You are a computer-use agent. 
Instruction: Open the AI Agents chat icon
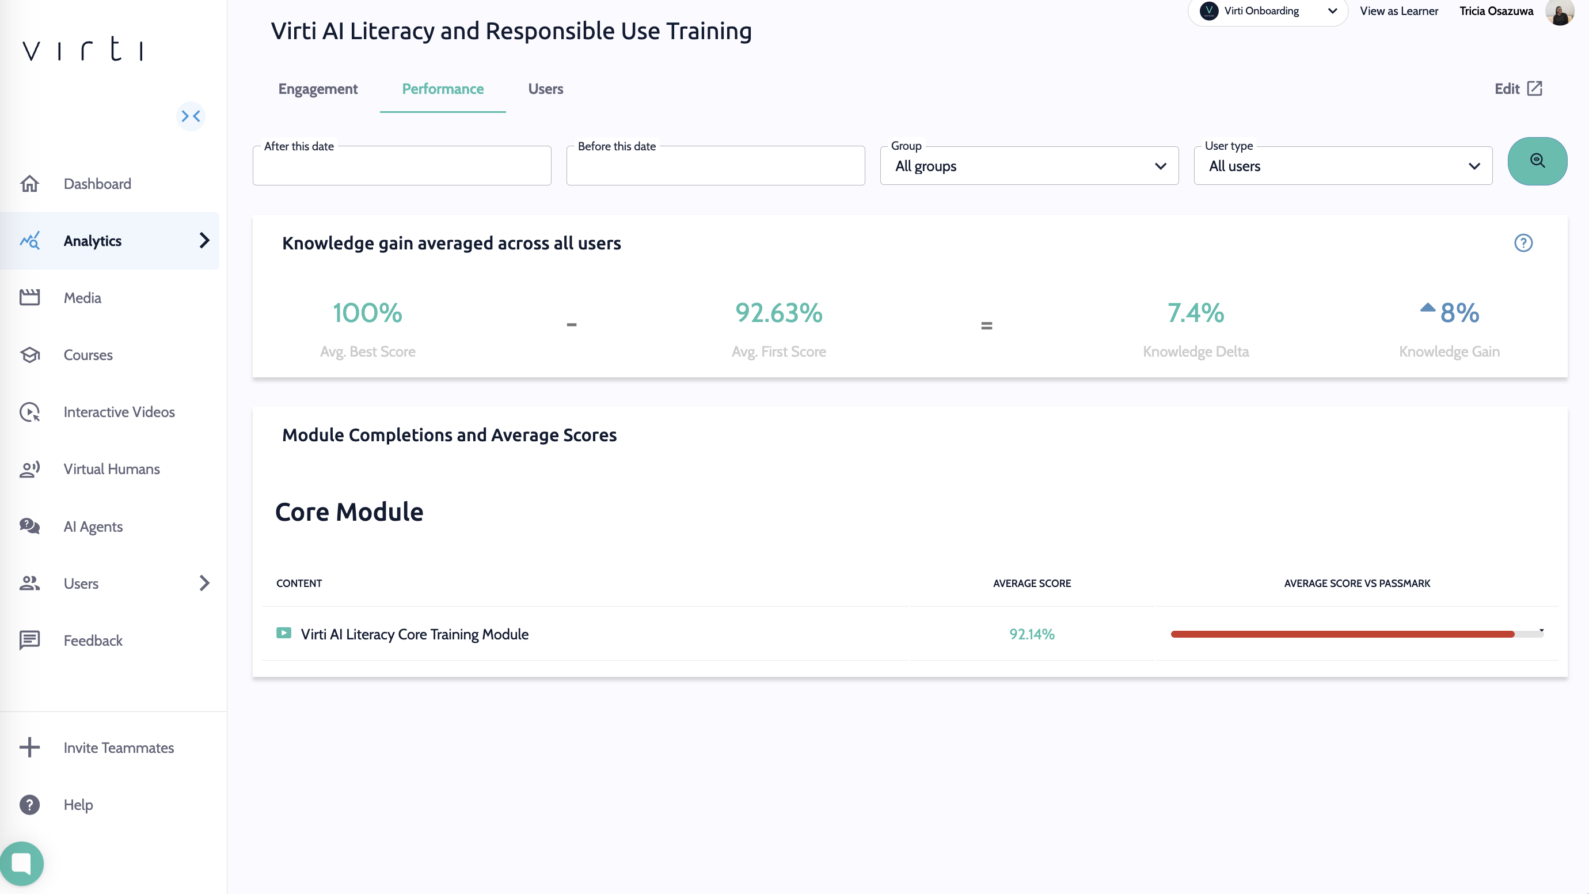pyautogui.click(x=29, y=526)
